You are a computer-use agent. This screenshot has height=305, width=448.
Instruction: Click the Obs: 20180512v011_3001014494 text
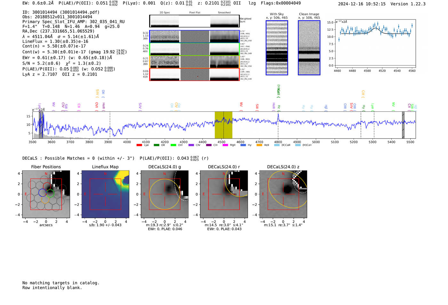tap(57, 17)
